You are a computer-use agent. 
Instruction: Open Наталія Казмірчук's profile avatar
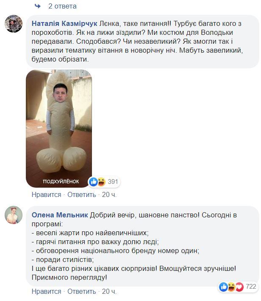pos(14,24)
